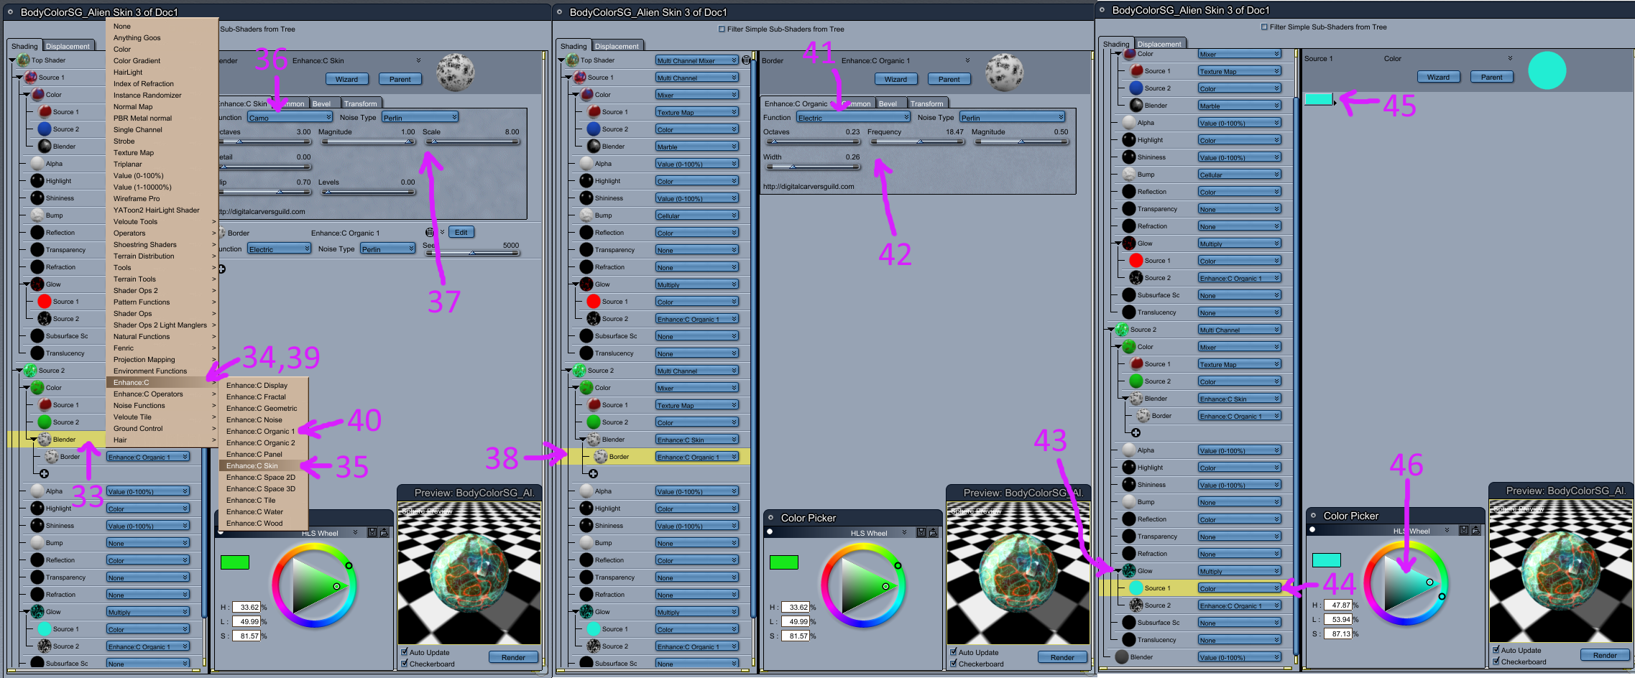1635x678 pixels.
Task: Click plus icon under Border in left window tree
Action: coord(44,473)
